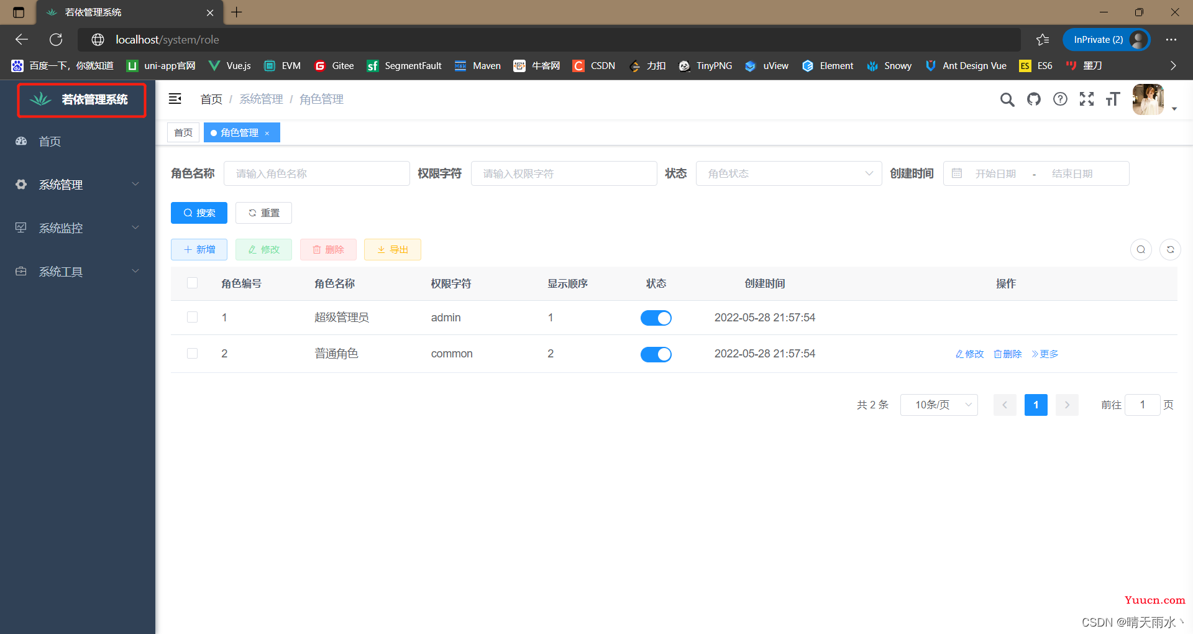
Task: Click the 新增 add button
Action: click(199, 250)
